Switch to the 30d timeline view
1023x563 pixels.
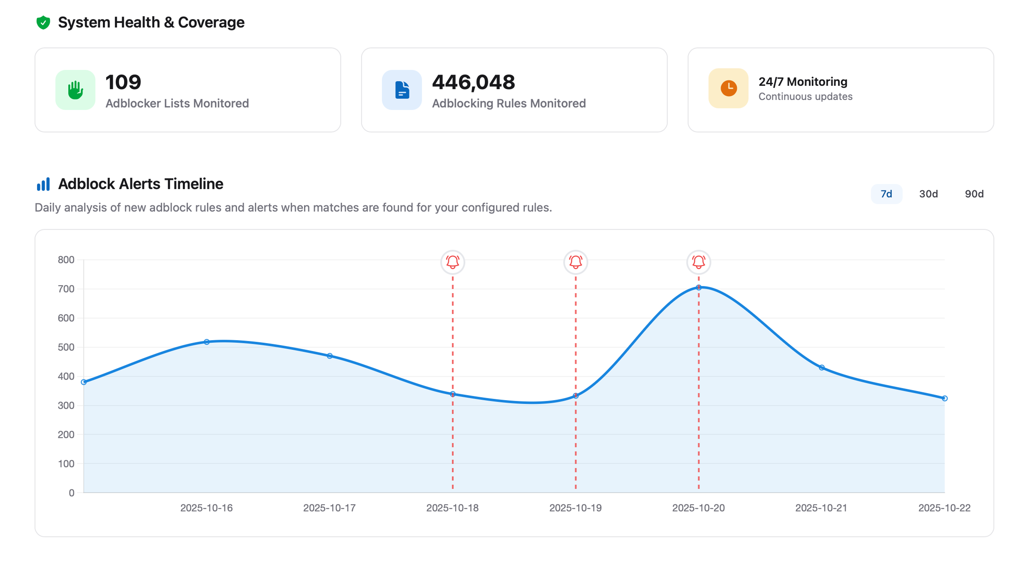point(928,194)
